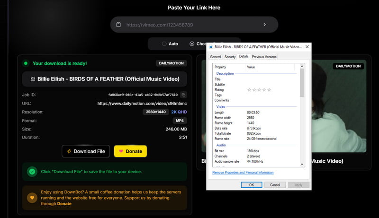Click the details list scrollbar thumb
The height and width of the screenshot is (218, 379).
(x=302, y=83)
